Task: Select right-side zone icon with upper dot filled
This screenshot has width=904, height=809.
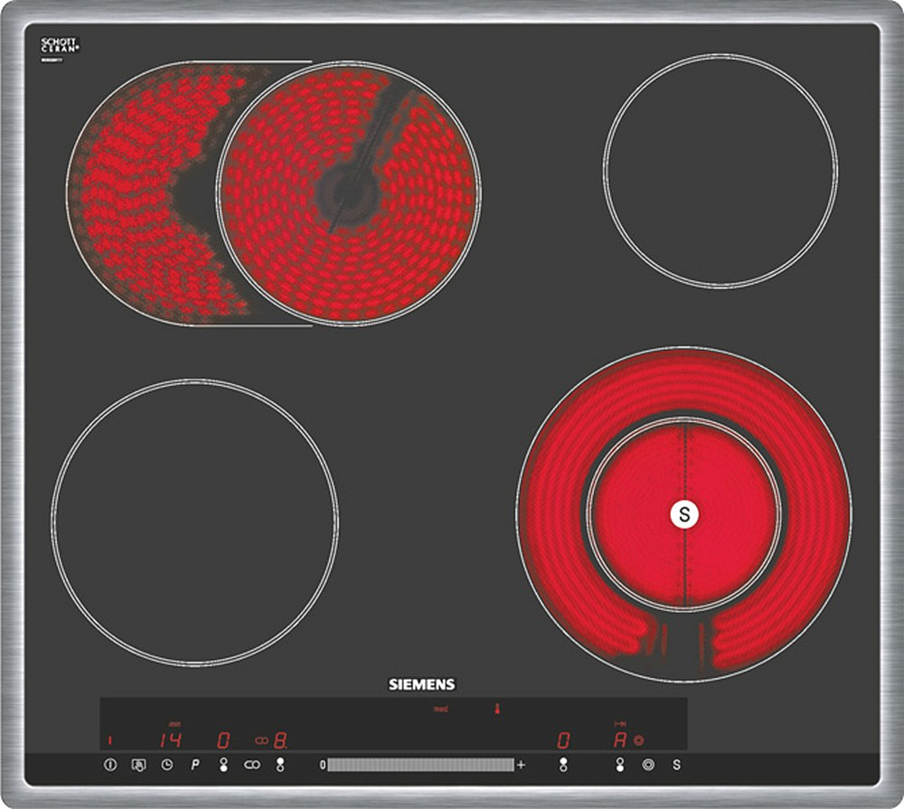Action: (x=563, y=765)
